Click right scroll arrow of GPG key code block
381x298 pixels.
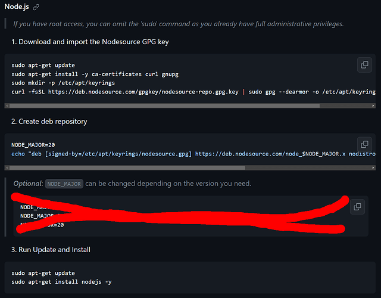(373, 106)
